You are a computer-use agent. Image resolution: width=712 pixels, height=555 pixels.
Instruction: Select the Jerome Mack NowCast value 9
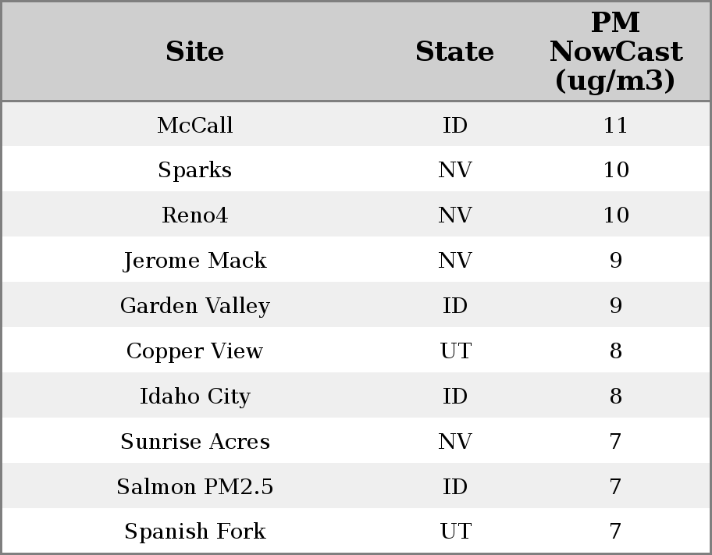[615, 261]
